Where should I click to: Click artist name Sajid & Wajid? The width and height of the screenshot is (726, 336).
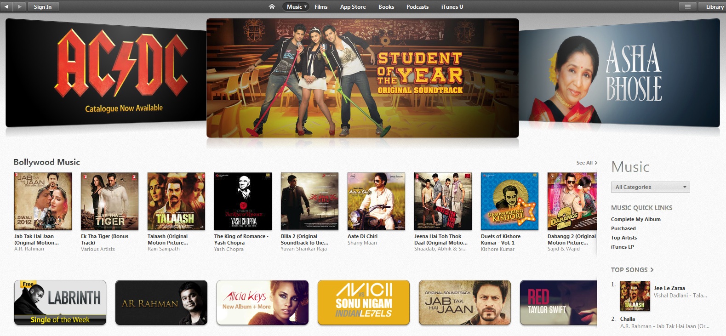pos(564,249)
